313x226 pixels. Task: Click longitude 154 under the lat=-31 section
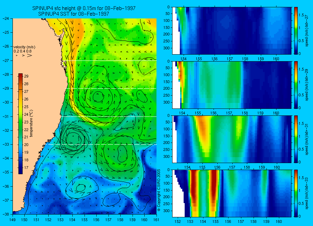click(x=187, y=167)
